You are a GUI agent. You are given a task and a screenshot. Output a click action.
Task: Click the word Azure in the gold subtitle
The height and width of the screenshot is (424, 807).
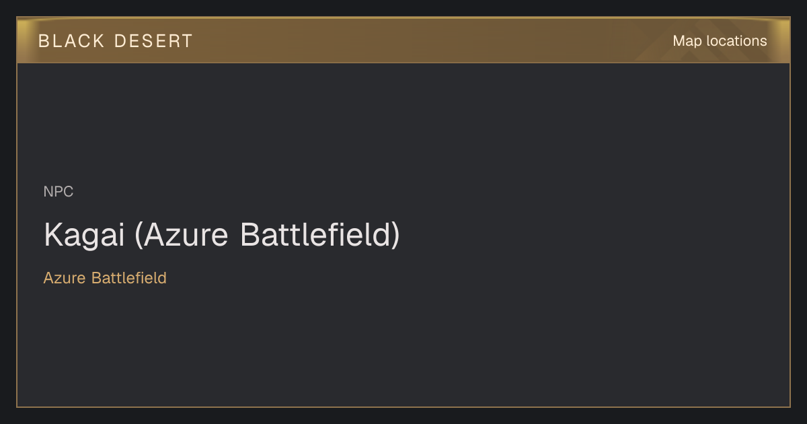65,278
